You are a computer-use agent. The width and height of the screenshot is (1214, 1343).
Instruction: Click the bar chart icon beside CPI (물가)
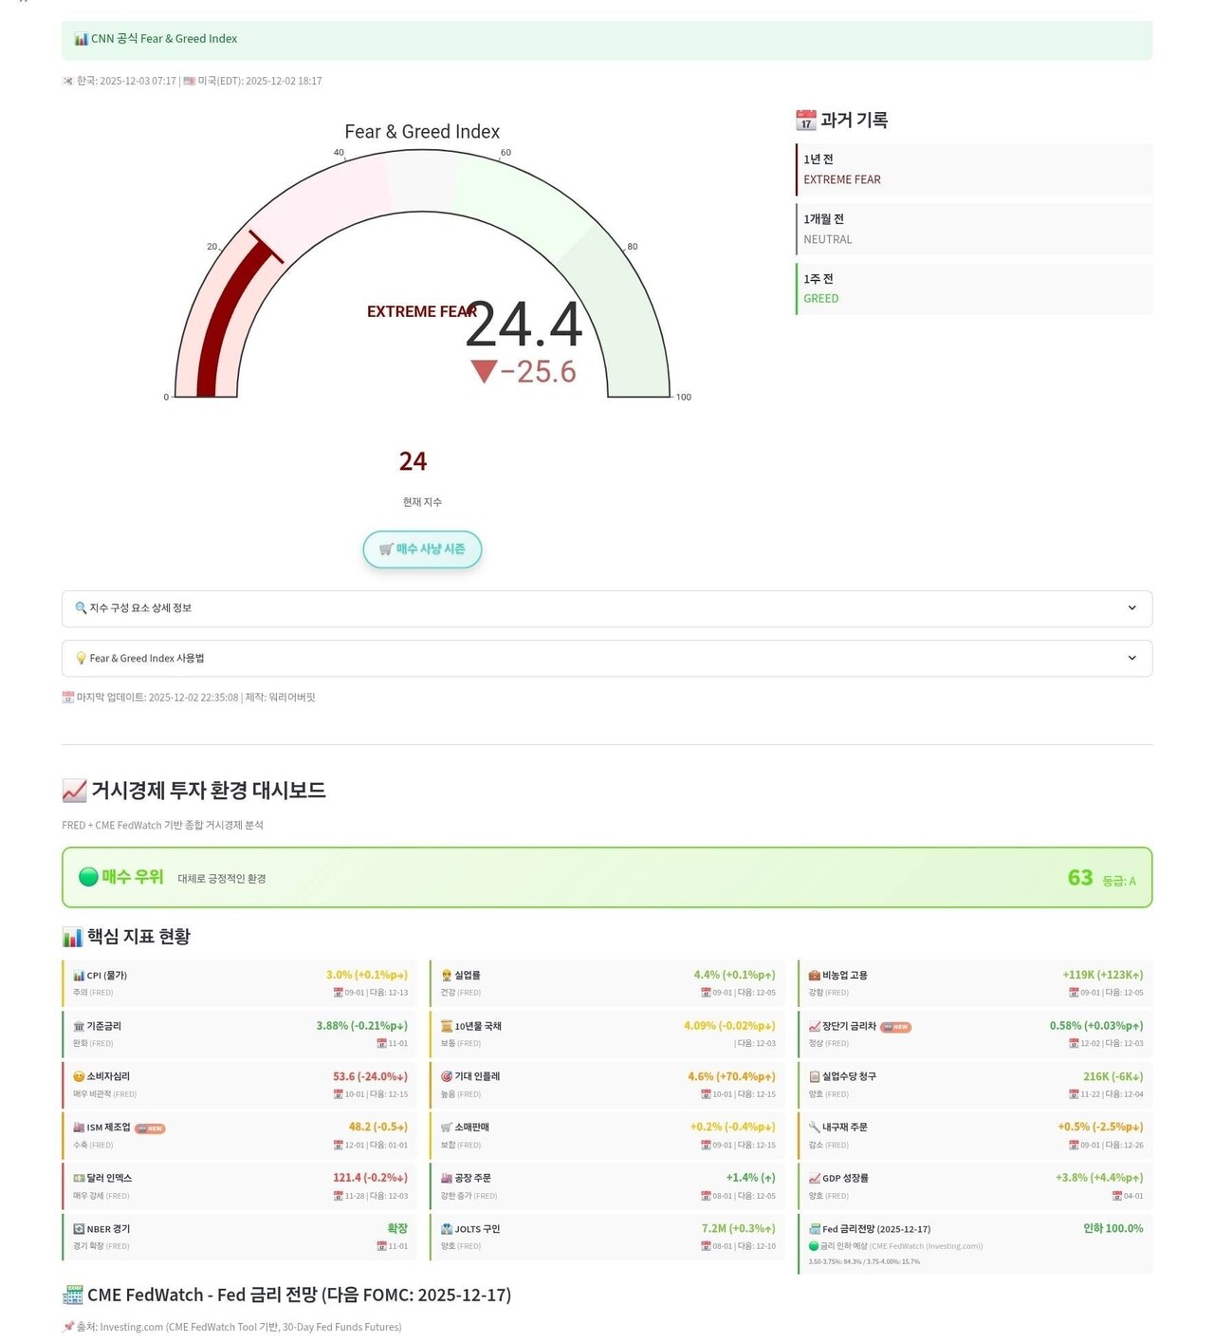pyautogui.click(x=80, y=974)
